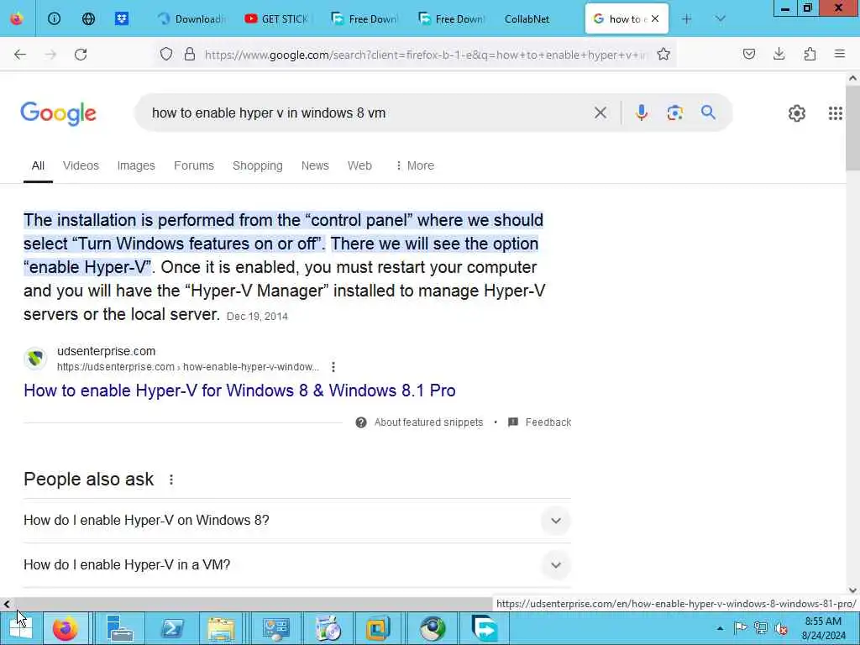
Task: Open People also ask options menu
Action: pos(171,480)
